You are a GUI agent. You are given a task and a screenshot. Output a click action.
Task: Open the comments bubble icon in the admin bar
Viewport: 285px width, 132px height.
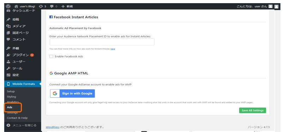coord(52,6)
